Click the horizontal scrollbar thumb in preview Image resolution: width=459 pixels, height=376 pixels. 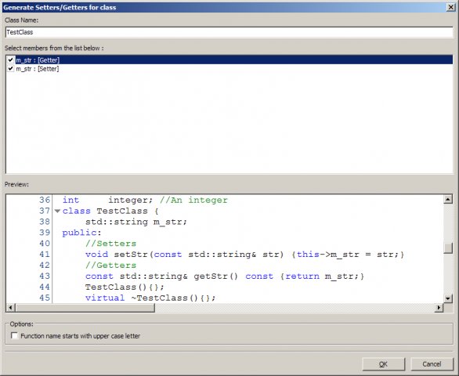[x=85, y=308]
